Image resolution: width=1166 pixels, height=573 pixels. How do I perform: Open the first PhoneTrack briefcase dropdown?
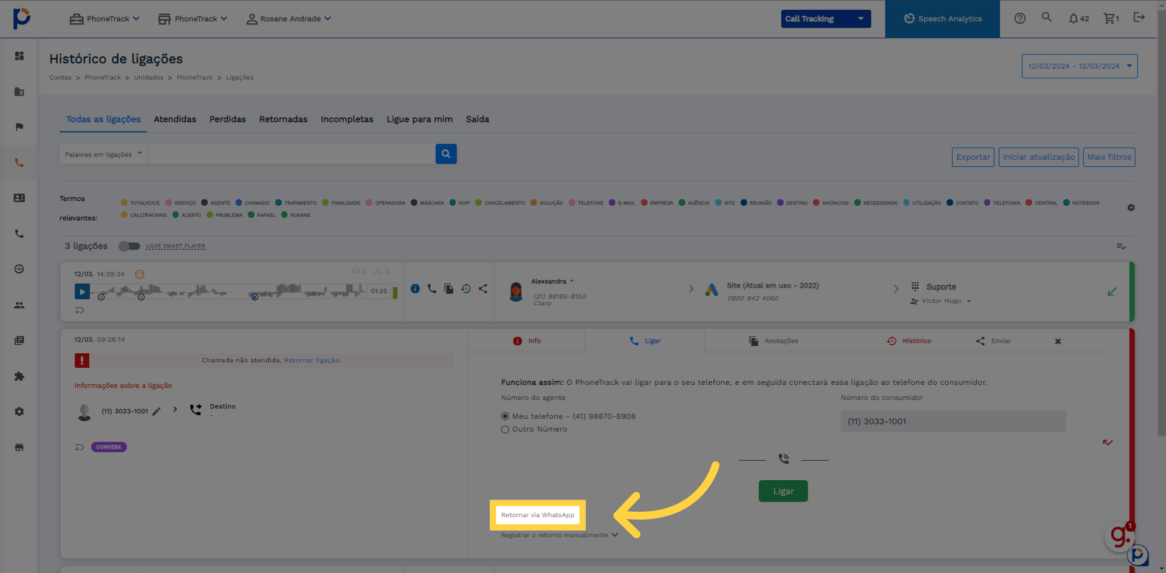105,19
